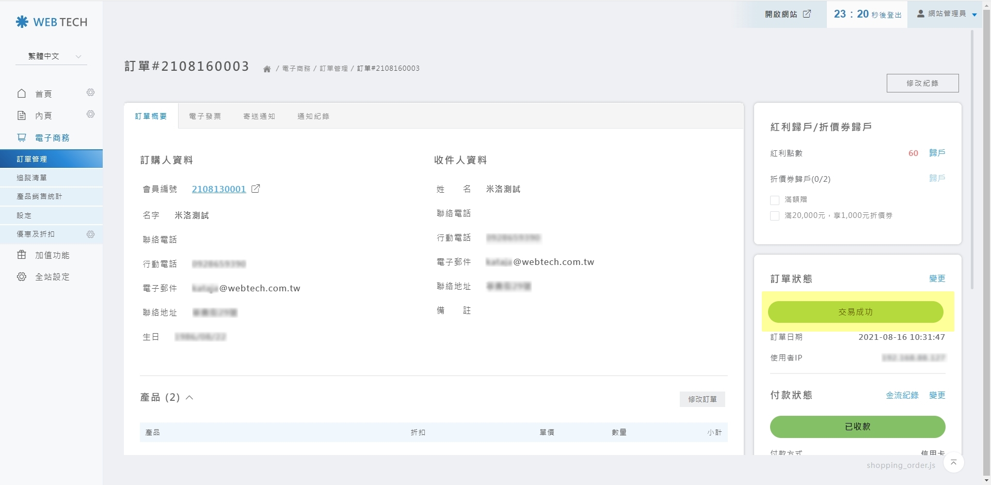Open 加值功能 gift icon menu

(22, 255)
